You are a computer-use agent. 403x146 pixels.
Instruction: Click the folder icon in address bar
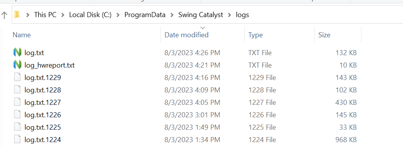17,15
